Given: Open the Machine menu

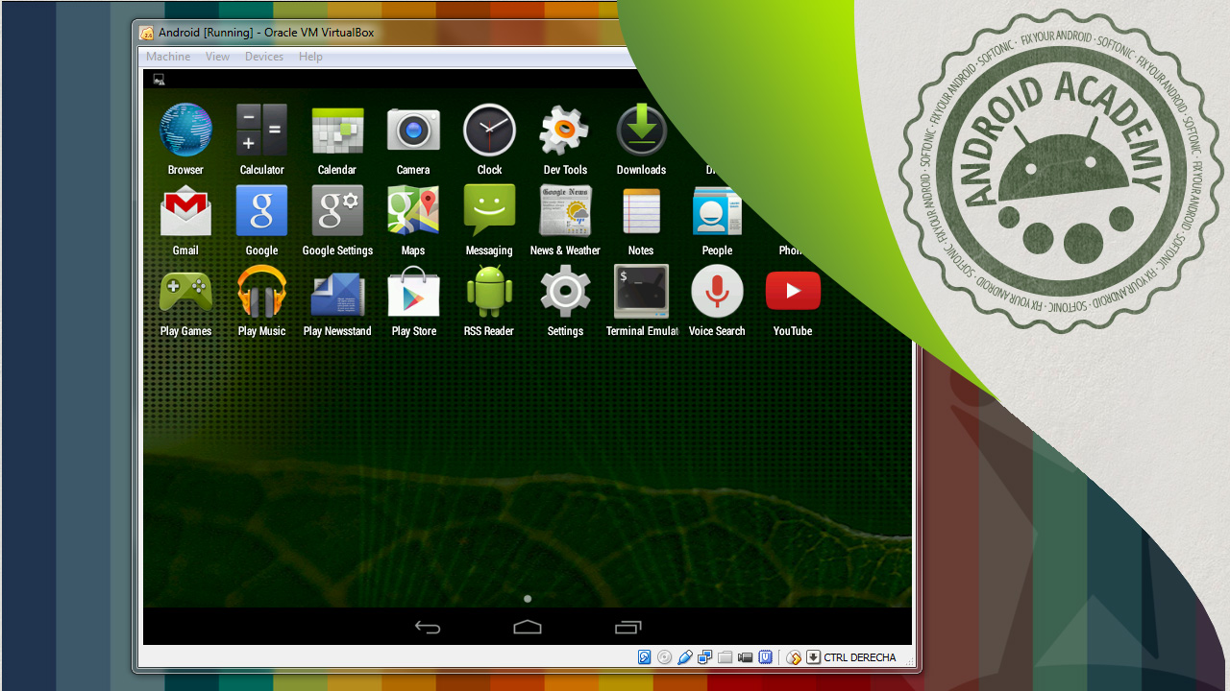Looking at the screenshot, I should pyautogui.click(x=168, y=57).
